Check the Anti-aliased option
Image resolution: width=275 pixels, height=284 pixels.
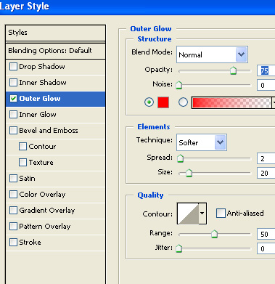(221, 214)
